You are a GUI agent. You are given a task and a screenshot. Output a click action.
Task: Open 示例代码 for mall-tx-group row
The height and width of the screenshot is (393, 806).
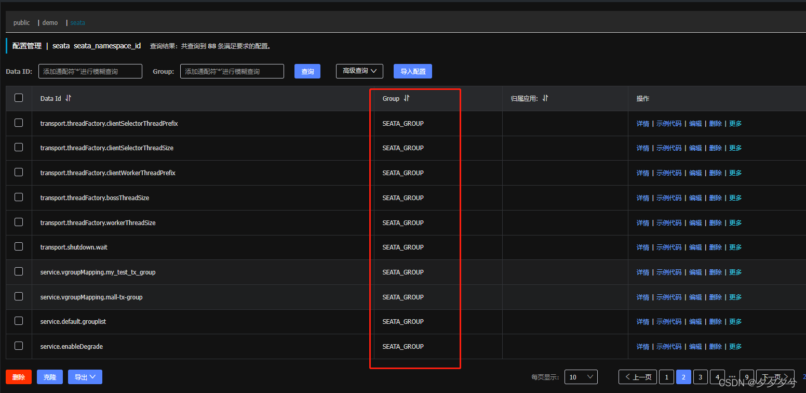tap(669, 297)
